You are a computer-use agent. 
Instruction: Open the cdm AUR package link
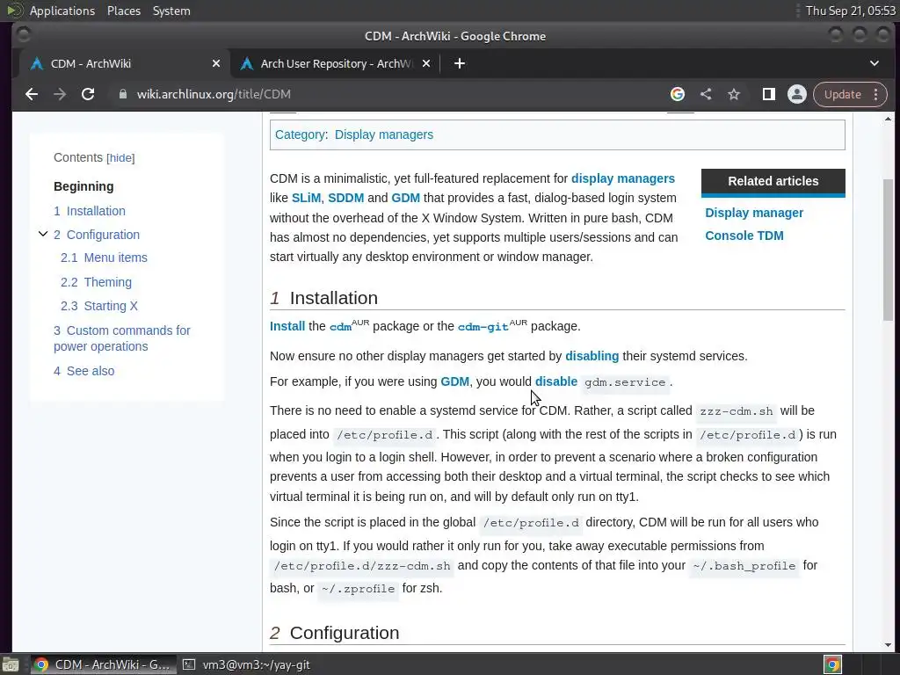(340, 327)
